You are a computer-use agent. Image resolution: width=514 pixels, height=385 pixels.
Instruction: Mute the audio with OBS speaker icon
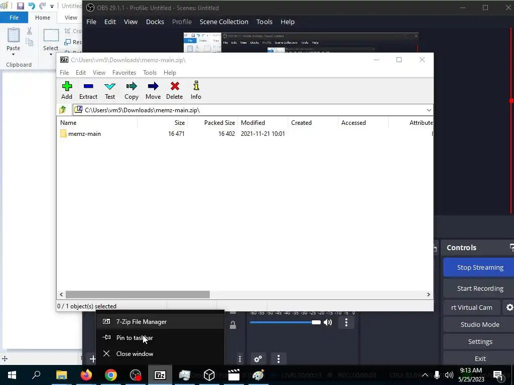click(x=328, y=322)
